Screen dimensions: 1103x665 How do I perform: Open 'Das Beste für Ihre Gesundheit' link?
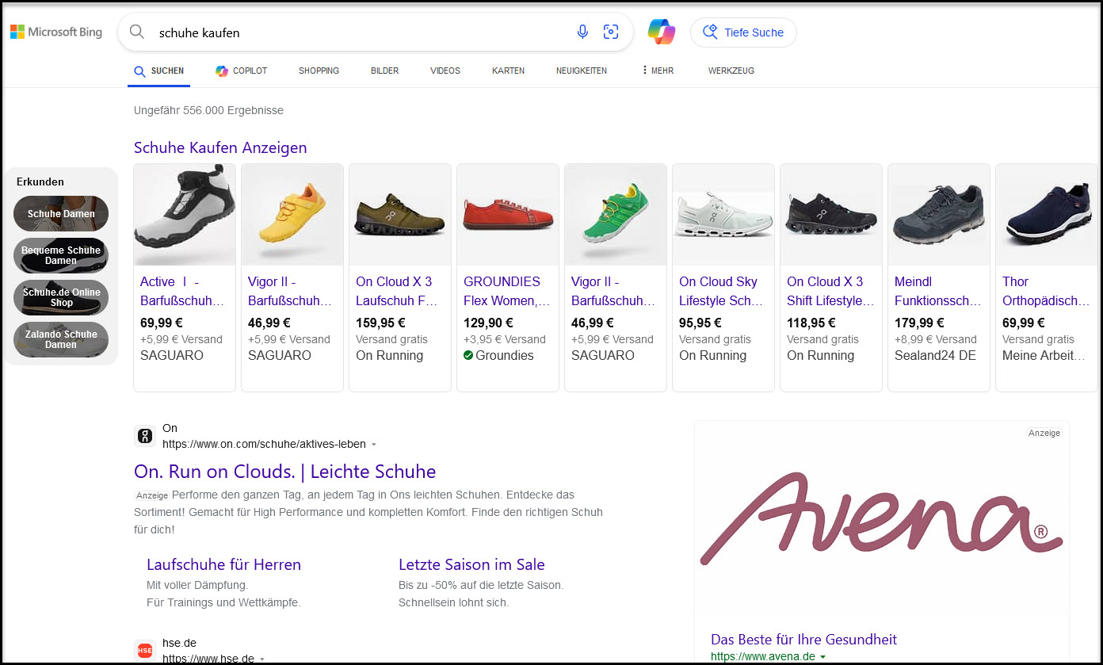[x=803, y=639]
